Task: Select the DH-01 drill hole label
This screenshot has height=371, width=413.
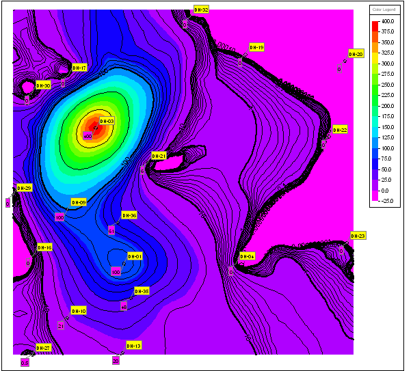Action: pyautogui.click(x=134, y=256)
